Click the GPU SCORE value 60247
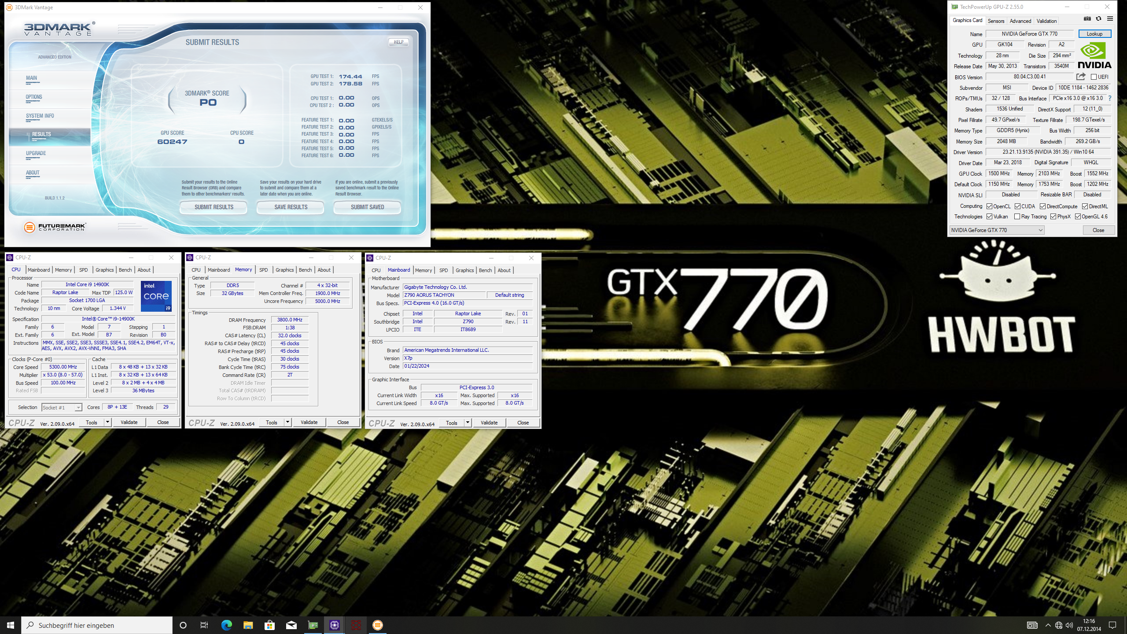1127x634 pixels. click(172, 142)
